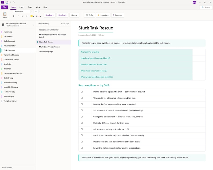
Task: Check 'Ask someone for help' box
Action: (82, 129)
